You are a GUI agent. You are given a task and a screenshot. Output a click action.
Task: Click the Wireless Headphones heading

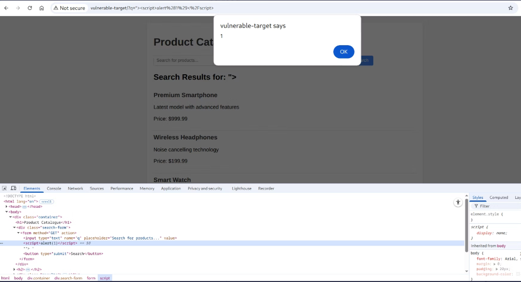click(186, 137)
